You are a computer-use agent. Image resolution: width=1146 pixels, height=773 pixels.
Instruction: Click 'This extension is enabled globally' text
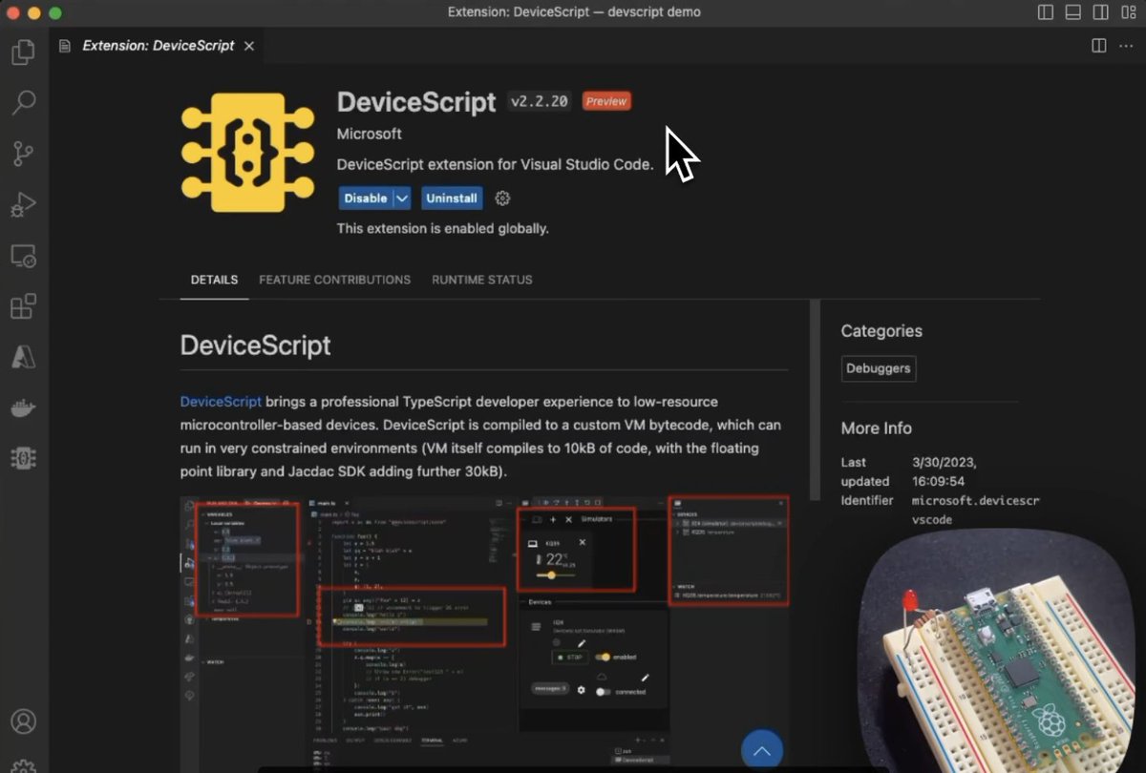click(443, 229)
